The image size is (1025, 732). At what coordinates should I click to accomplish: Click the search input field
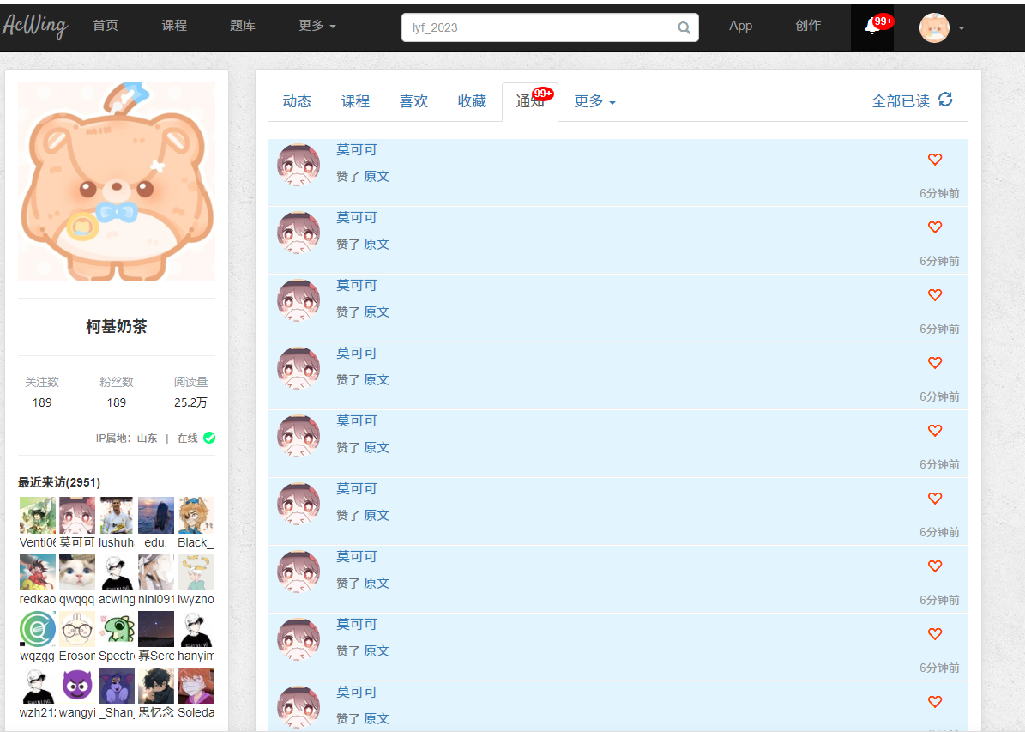pyautogui.click(x=540, y=27)
